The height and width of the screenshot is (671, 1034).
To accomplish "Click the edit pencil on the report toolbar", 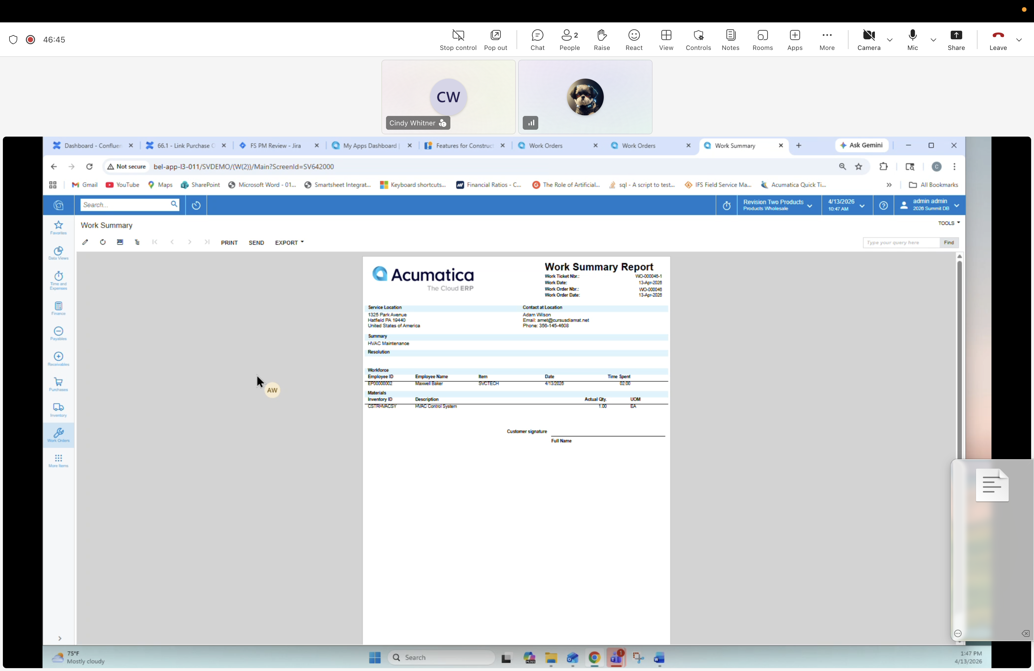I will [x=85, y=242].
